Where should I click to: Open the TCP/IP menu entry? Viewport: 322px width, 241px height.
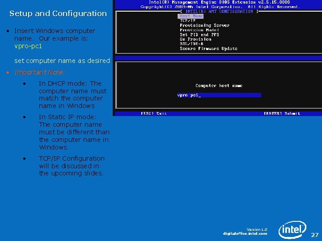[x=188, y=21]
